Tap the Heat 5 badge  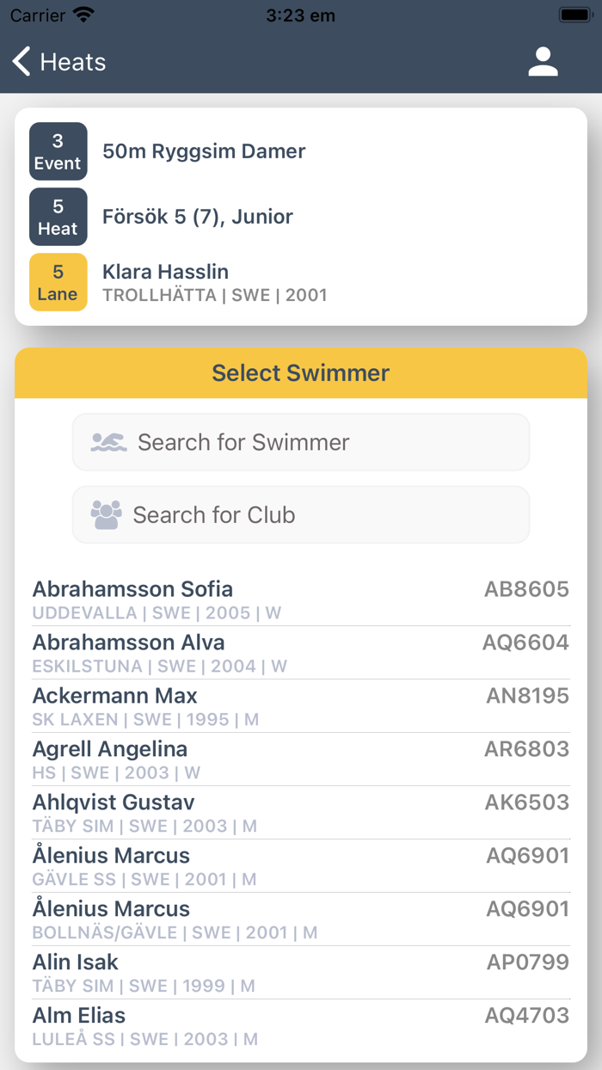click(58, 217)
